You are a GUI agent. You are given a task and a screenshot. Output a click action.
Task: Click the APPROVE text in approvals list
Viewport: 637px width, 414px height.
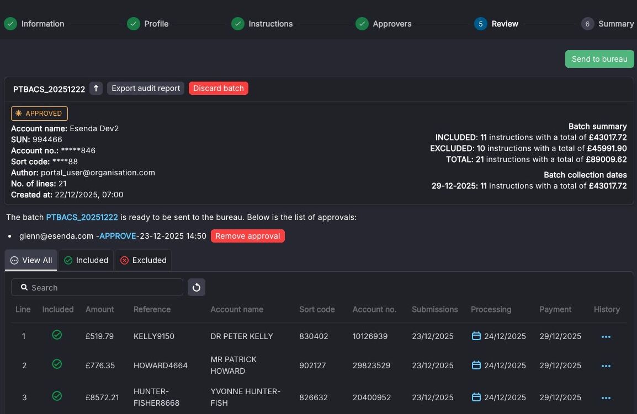point(118,236)
